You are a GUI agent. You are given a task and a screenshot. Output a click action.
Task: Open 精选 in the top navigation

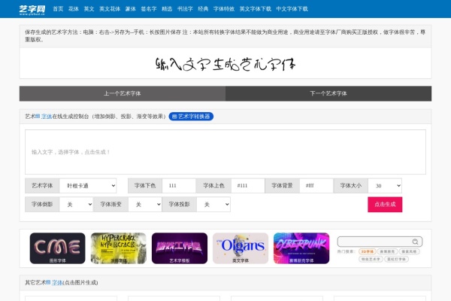pyautogui.click(x=167, y=9)
